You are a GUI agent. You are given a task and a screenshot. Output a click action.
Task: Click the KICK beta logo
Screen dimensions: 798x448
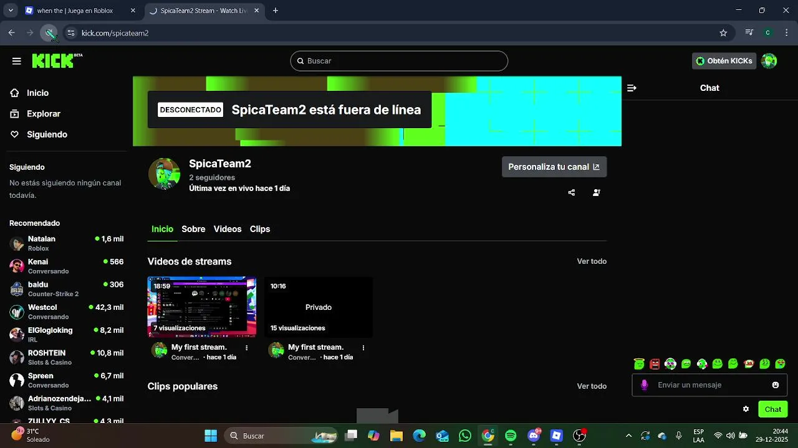tap(57, 60)
